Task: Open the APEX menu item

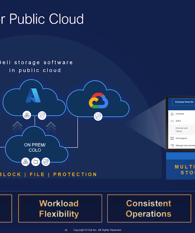Action: tap(178, 121)
